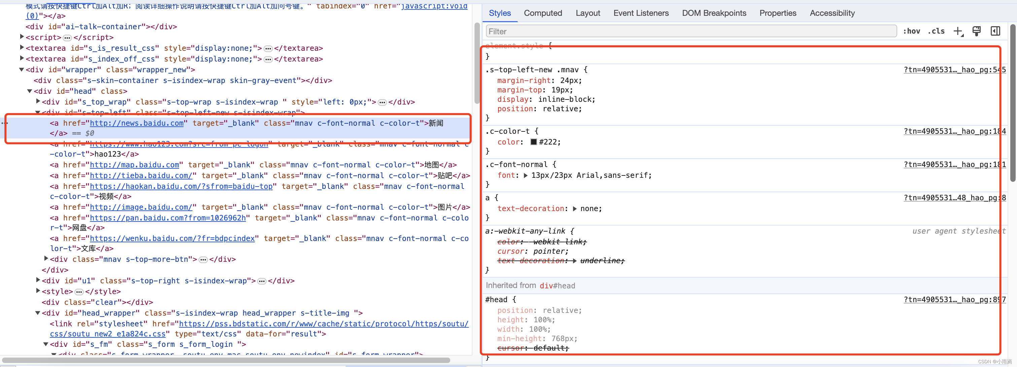
Task: Click the ellipsis inside the script node
Action: (67, 38)
